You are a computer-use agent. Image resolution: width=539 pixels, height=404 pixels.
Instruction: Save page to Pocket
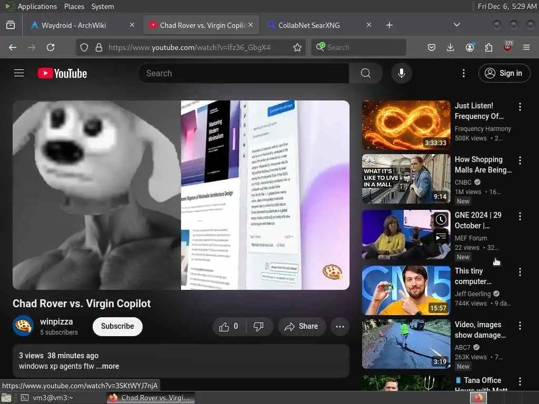[432, 47]
